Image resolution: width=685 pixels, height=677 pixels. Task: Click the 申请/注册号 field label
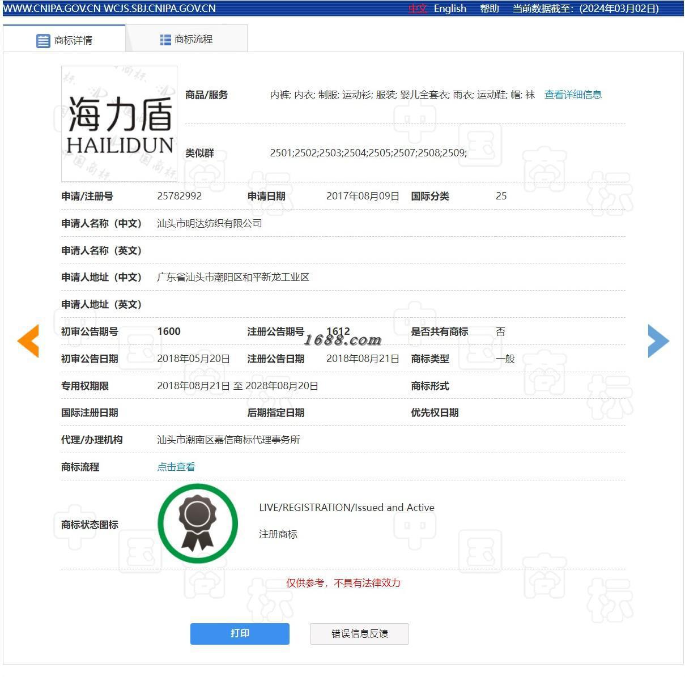point(87,196)
